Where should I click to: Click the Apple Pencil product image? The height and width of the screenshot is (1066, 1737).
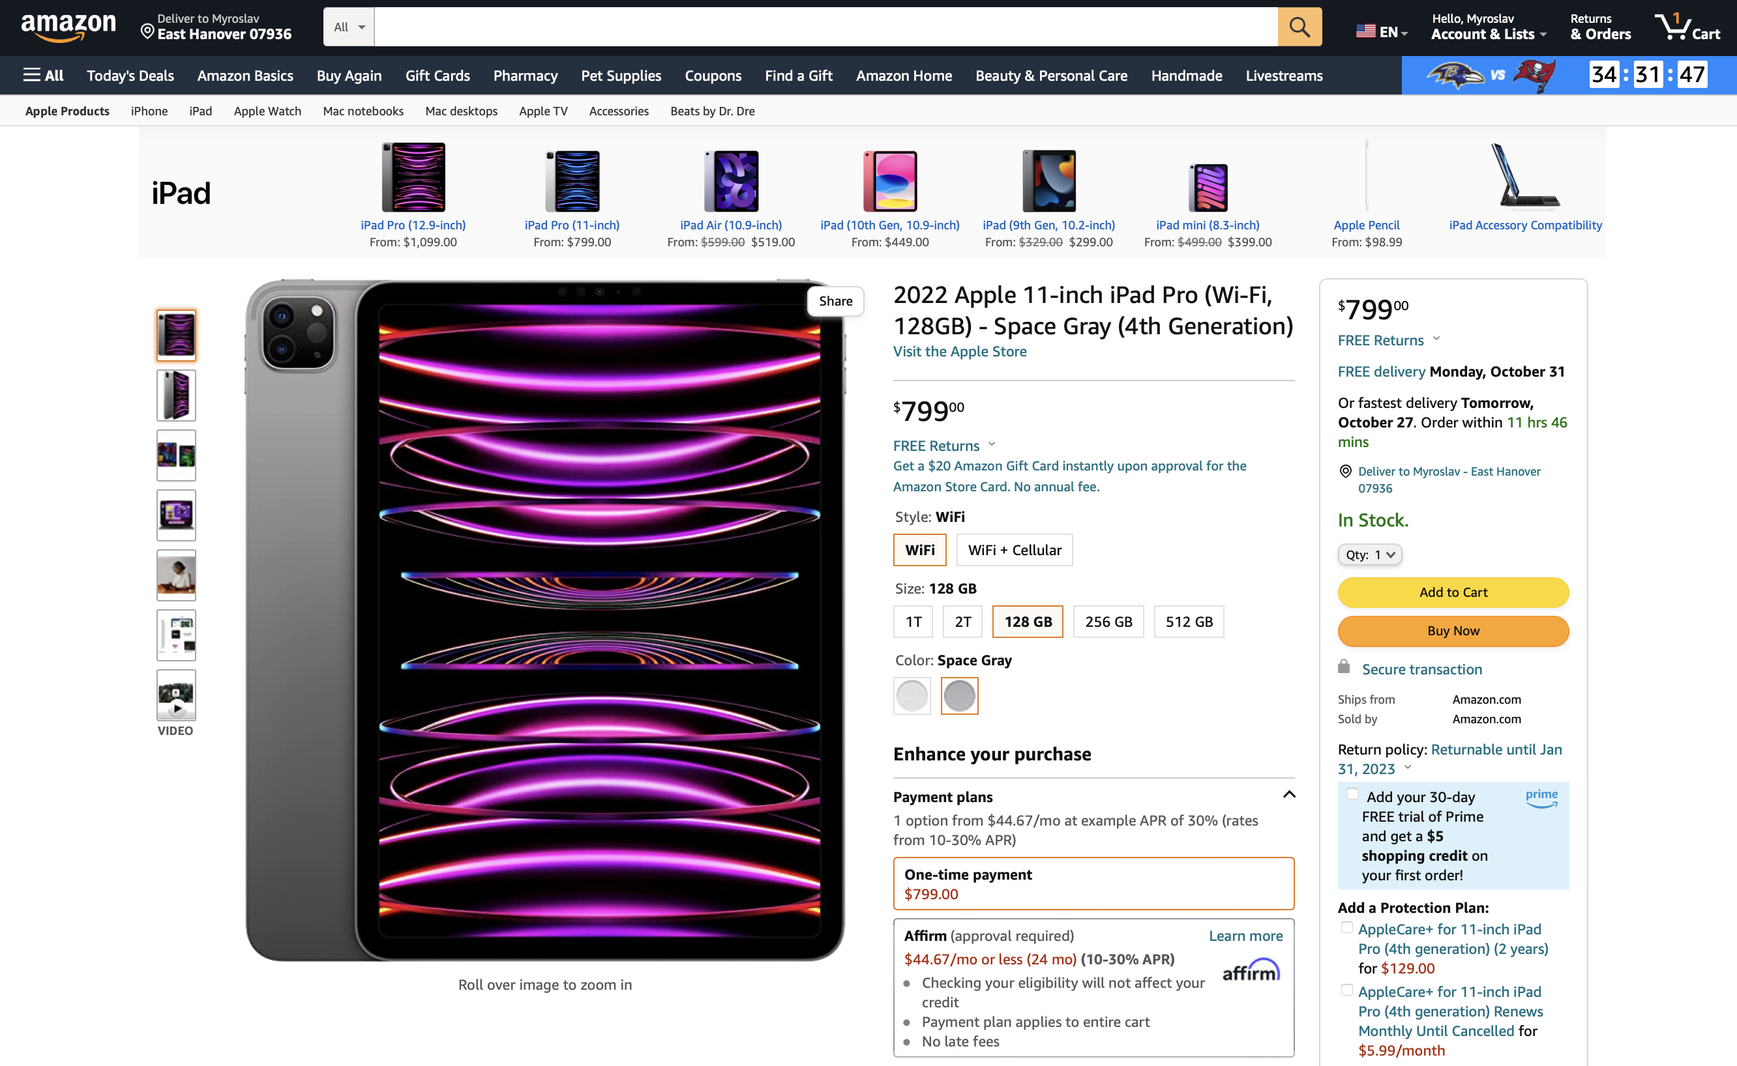pyautogui.click(x=1366, y=177)
